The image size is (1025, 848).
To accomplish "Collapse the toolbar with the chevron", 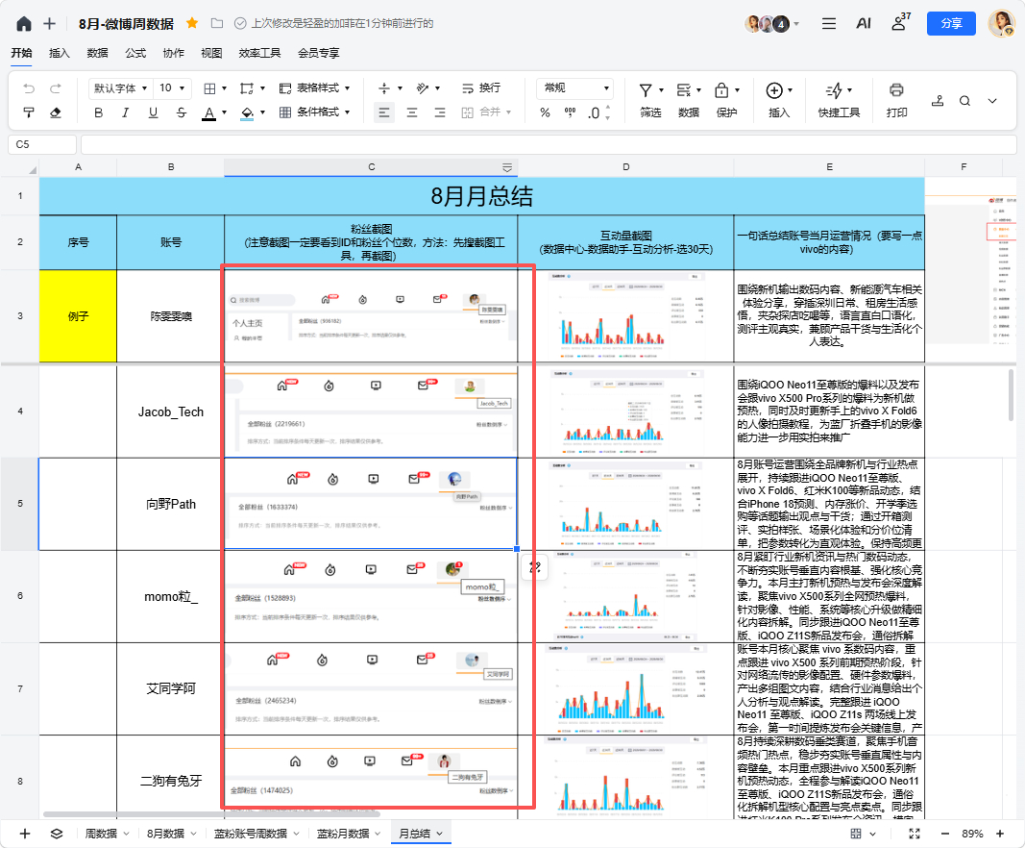I will pos(992,101).
